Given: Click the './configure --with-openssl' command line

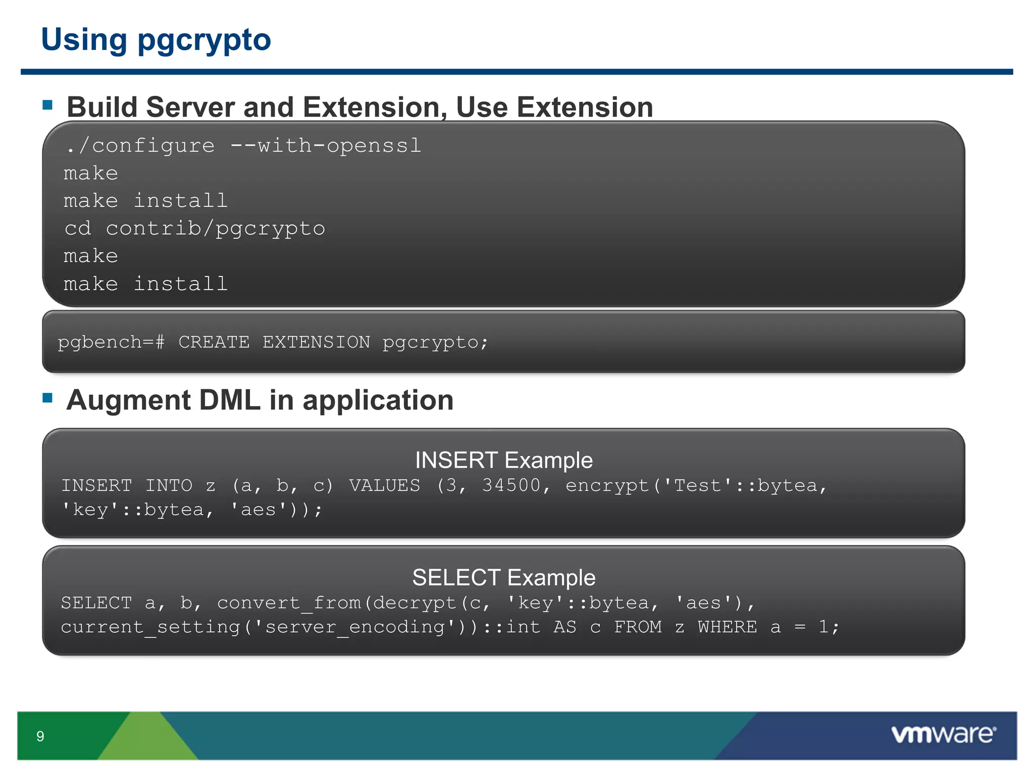Looking at the screenshot, I should (242, 146).
